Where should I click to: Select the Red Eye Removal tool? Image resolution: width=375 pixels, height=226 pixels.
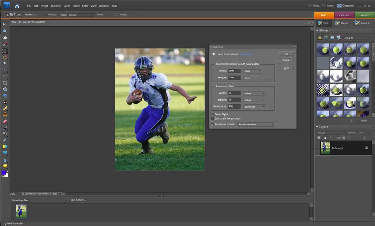click(x=5, y=102)
